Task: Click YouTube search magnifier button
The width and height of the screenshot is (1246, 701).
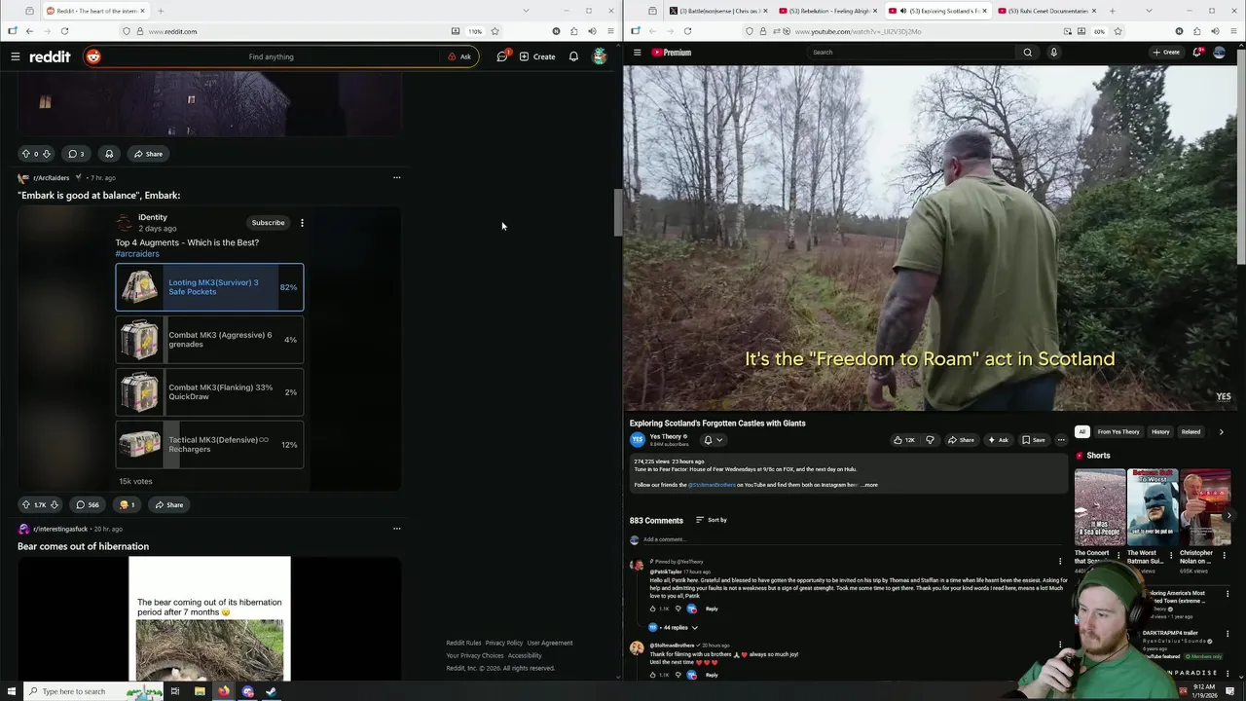Action: (x=1027, y=53)
